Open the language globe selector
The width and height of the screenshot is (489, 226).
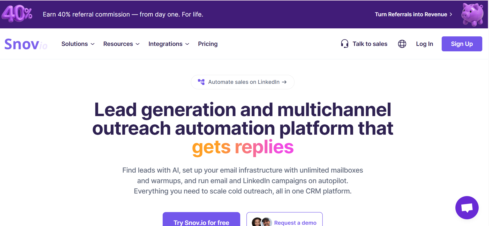[402, 44]
